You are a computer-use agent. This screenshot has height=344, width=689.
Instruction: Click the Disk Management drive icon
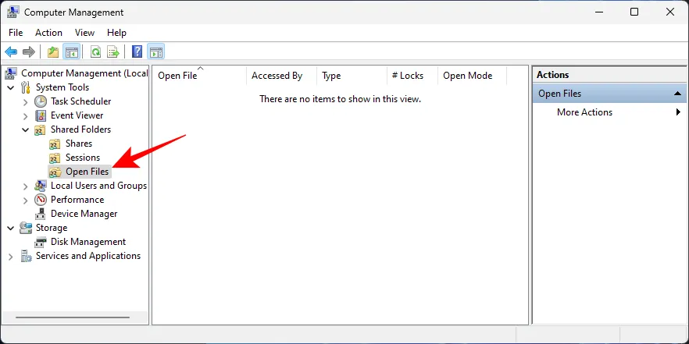point(41,242)
